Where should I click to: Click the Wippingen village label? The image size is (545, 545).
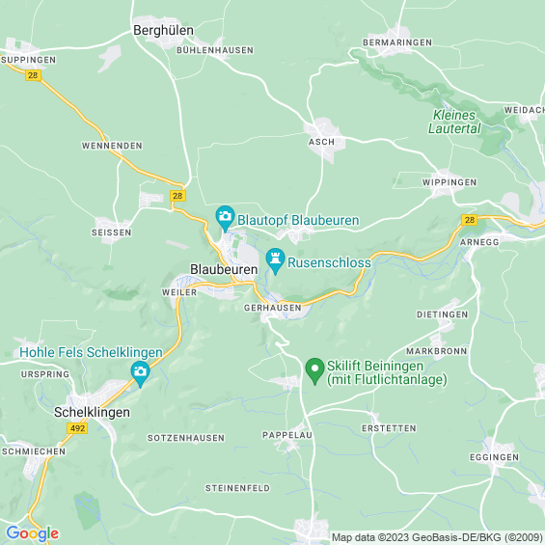click(450, 182)
